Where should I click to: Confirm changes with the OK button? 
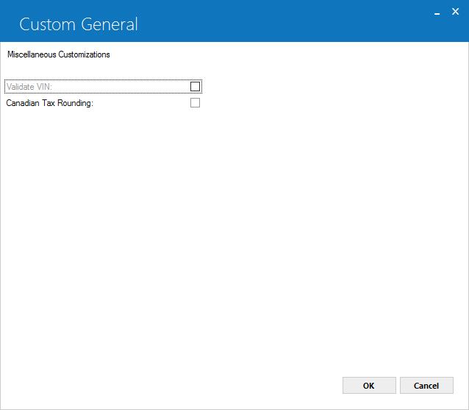click(x=369, y=386)
